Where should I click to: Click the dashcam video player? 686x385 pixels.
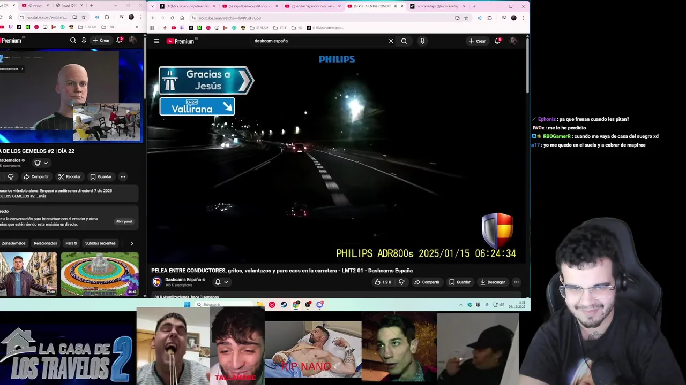pyautogui.click(x=337, y=156)
